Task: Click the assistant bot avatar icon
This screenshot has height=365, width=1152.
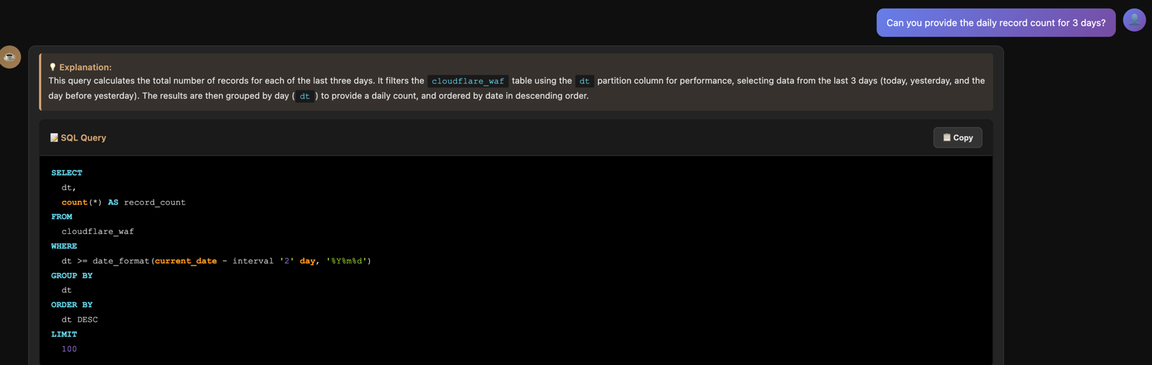Action: click(x=9, y=57)
